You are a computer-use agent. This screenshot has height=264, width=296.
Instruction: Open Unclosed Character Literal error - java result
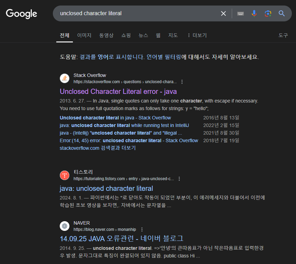pyautogui.click(x=118, y=91)
